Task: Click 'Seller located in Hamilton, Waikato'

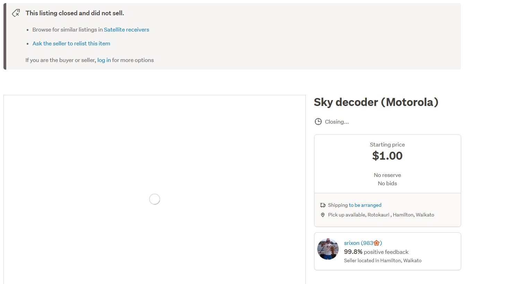Action: tap(383, 260)
